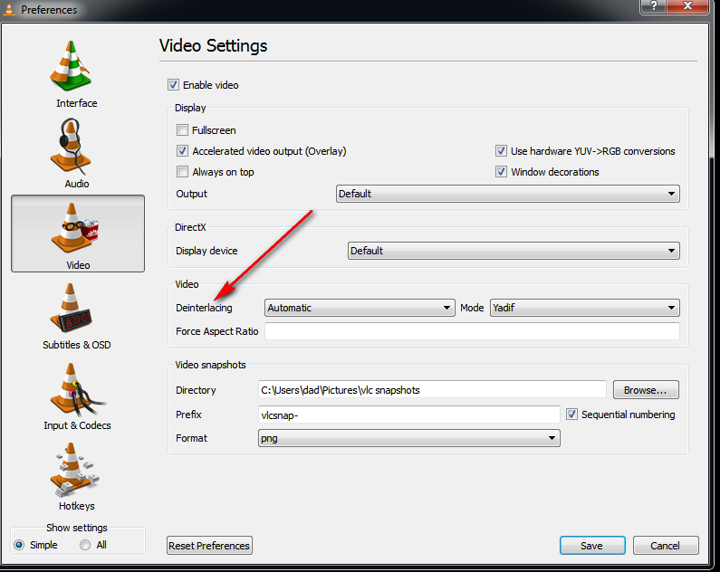Enable the Fullscreen checkbox
The image size is (720, 572).
click(182, 130)
